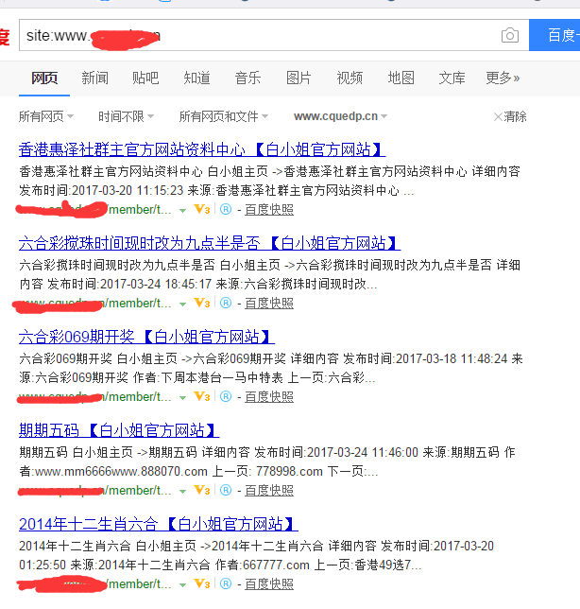
Task: Open 百度快照 for 期期五码 result
Action: (269, 491)
